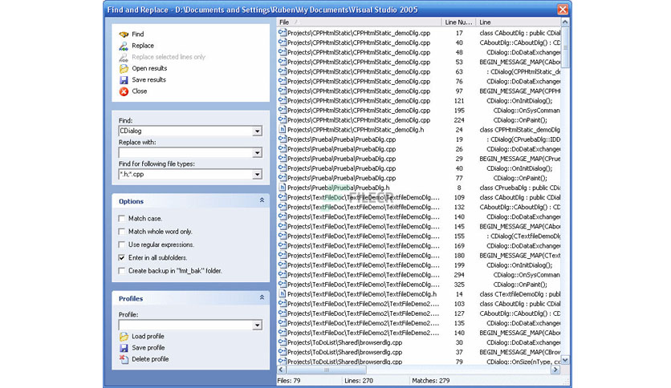Open the Profile dropdown arrow
Screen dimensions: 671x388
(257, 325)
